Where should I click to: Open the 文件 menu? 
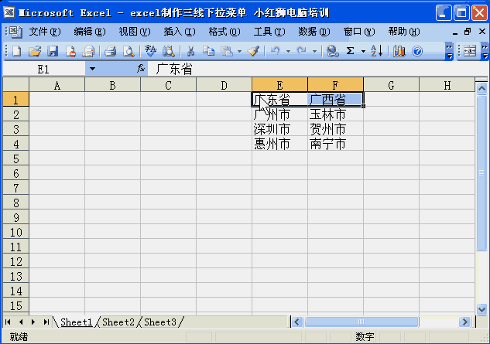coord(45,32)
